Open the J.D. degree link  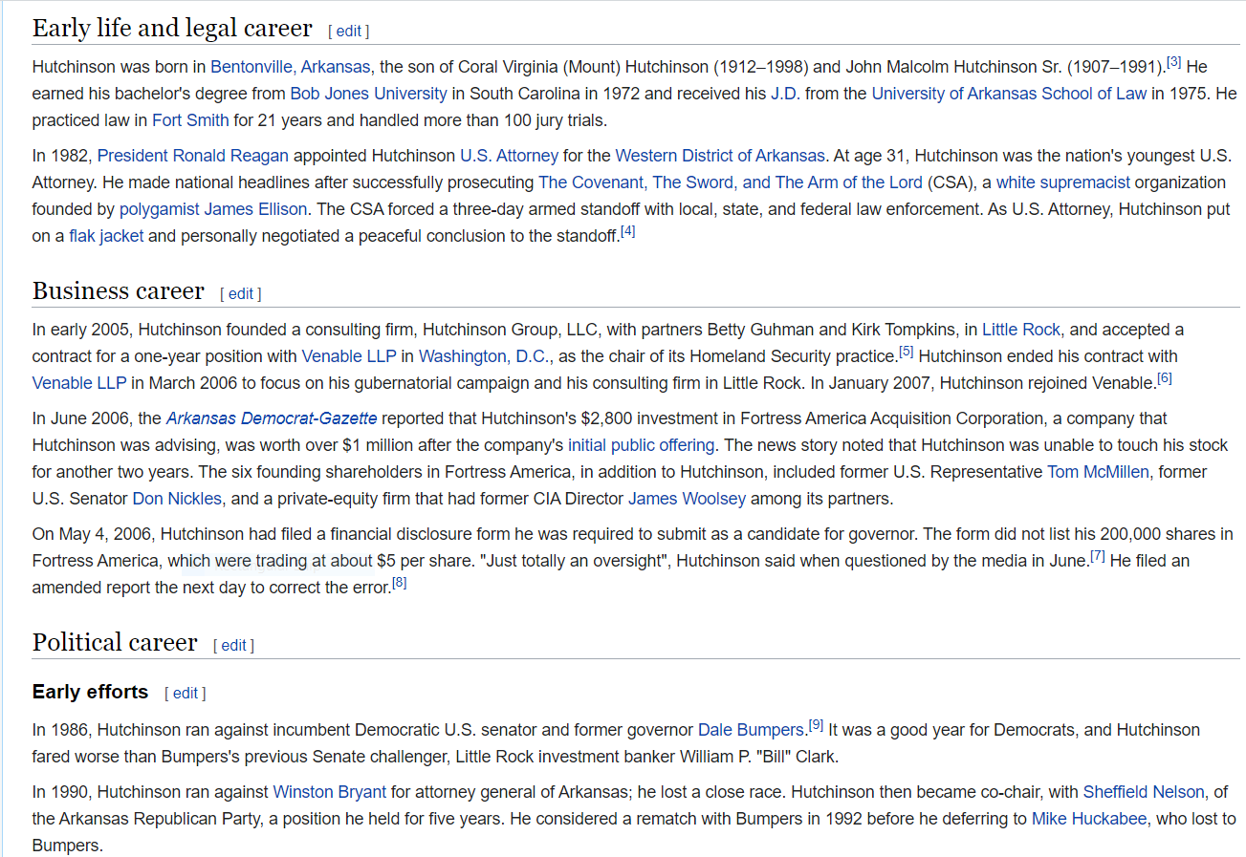(x=785, y=94)
